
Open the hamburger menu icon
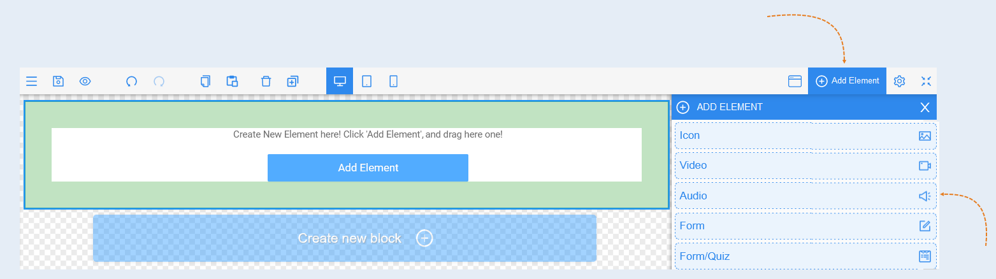click(31, 81)
